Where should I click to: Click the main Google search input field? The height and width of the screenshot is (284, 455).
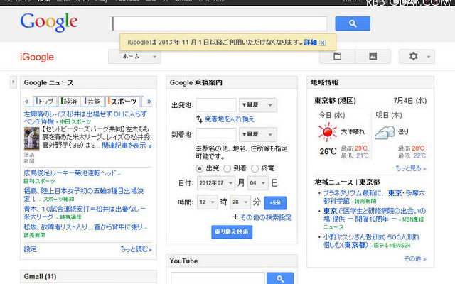pyautogui.click(x=220, y=23)
